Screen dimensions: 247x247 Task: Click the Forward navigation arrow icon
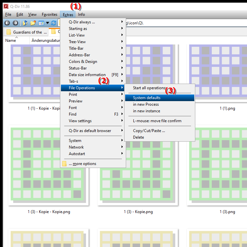click(15, 23)
